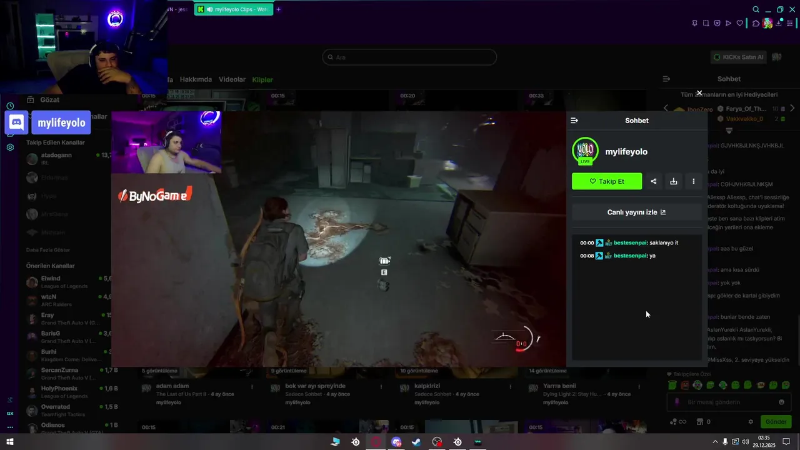Screen dimensions: 800x450
Task: Click the snapshot capture icon in browser toolbar
Action: [706, 23]
